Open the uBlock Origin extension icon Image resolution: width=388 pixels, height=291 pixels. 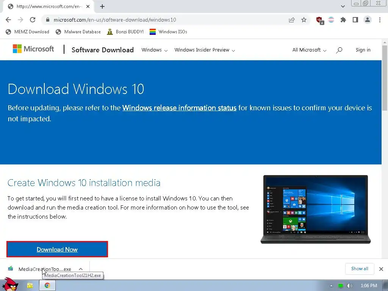[x=320, y=20]
